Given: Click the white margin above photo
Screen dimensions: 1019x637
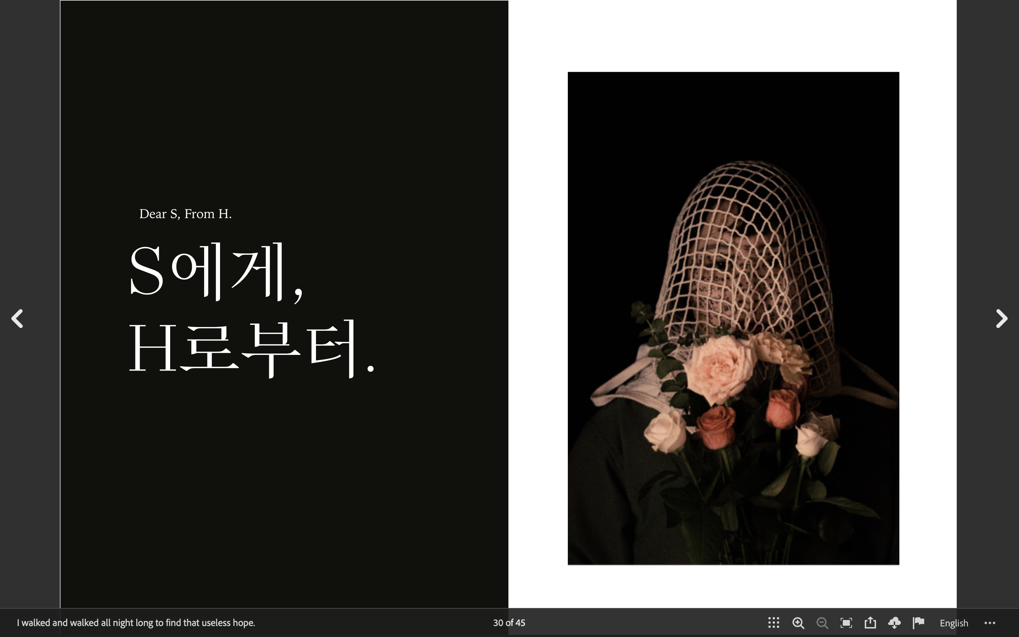Looking at the screenshot, I should pyautogui.click(x=733, y=36).
